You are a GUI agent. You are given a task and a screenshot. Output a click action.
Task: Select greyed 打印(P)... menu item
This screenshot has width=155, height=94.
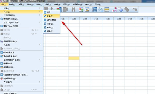(21, 90)
